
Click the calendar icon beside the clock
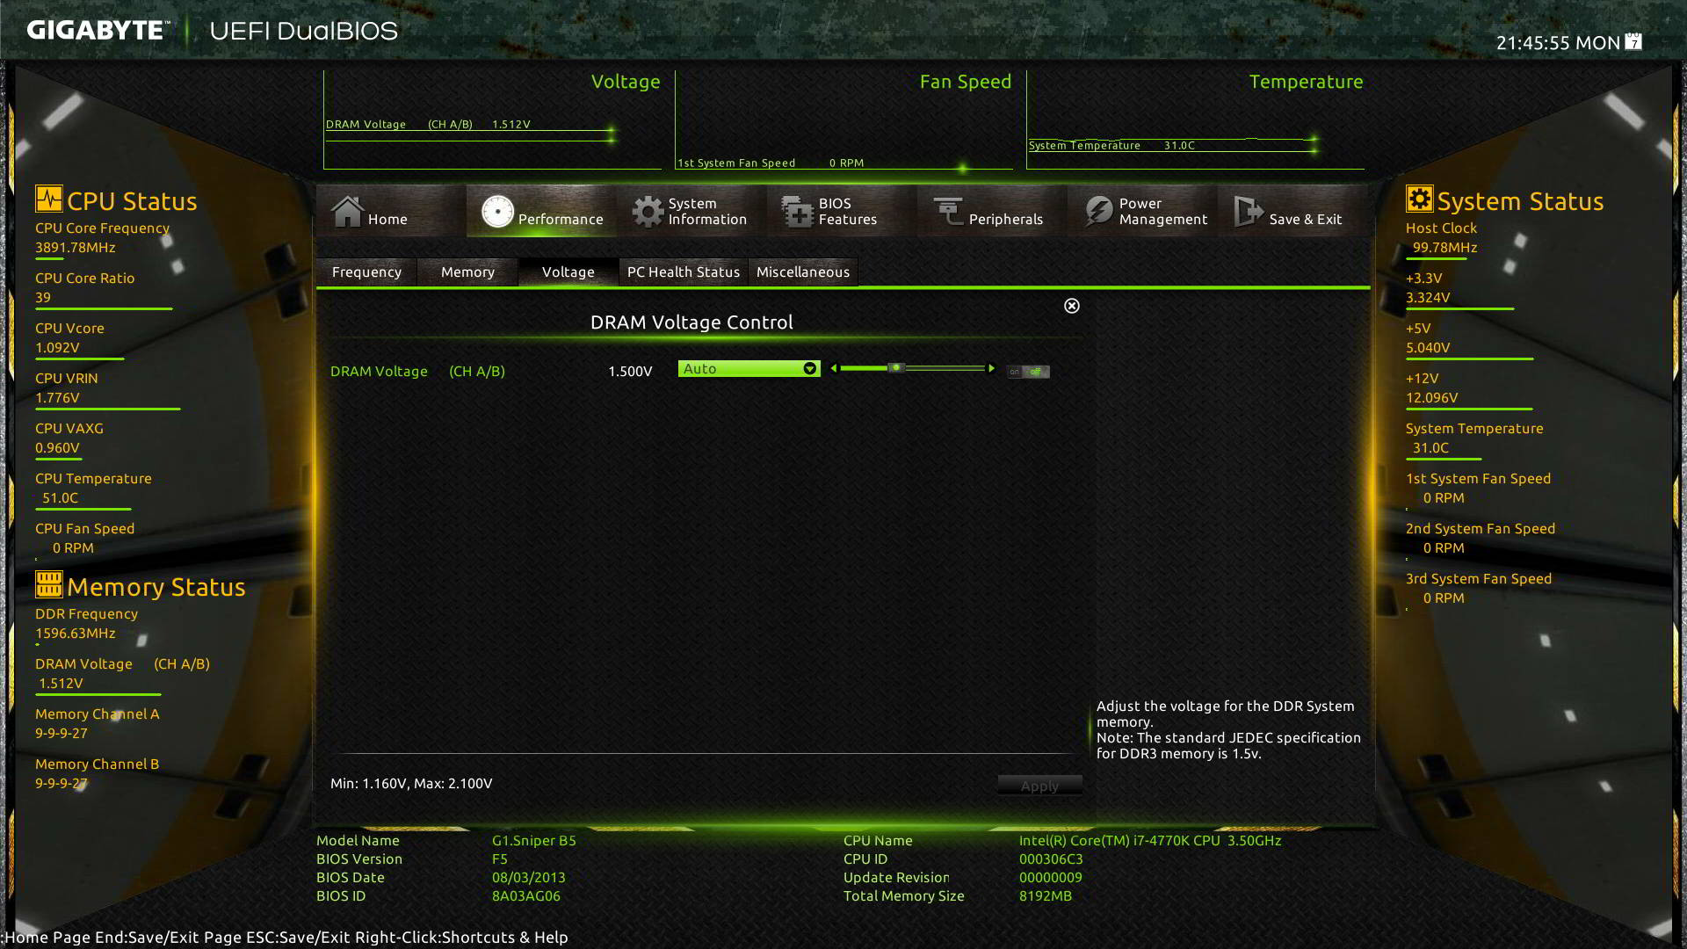point(1633,41)
